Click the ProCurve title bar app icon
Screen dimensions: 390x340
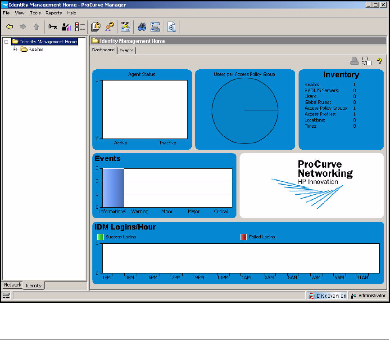pos(5,4)
